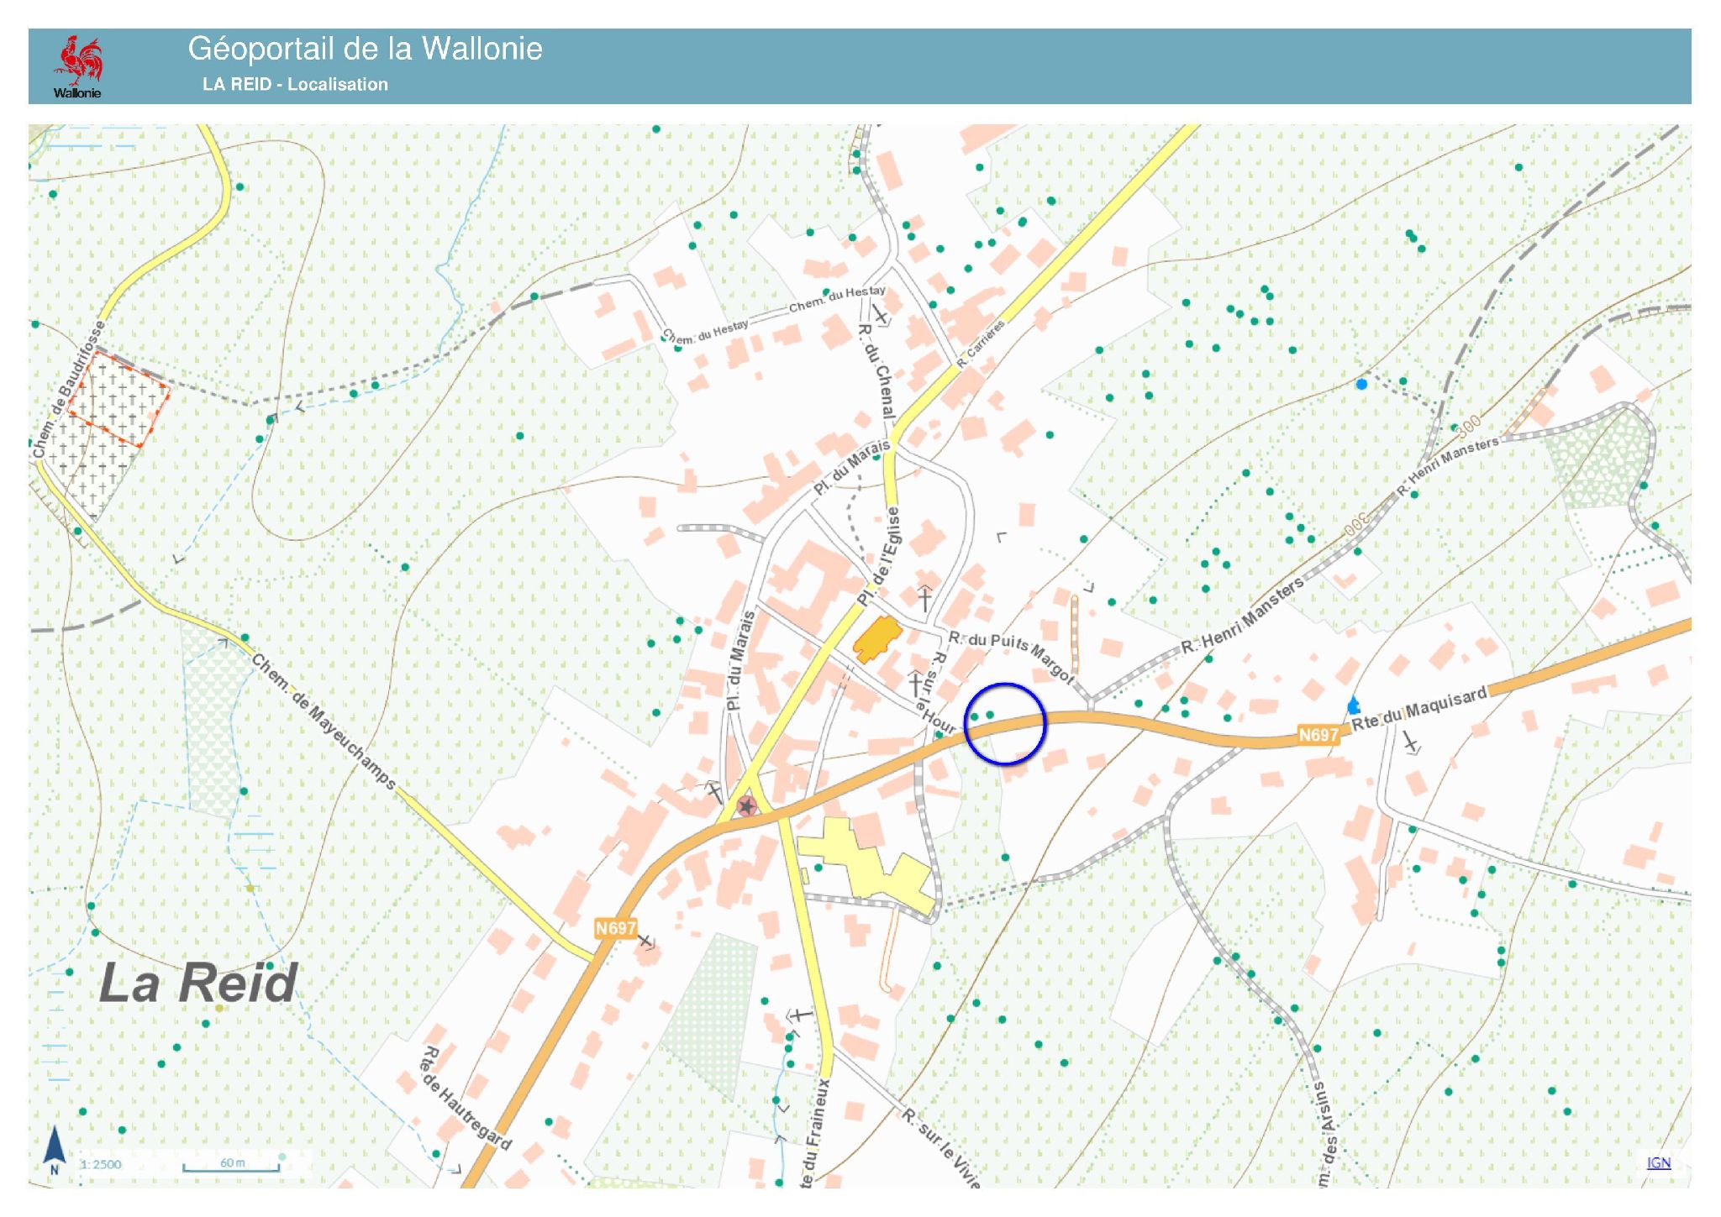
Task: Click the LA REID - Localisation subtitle
Action: point(295,84)
